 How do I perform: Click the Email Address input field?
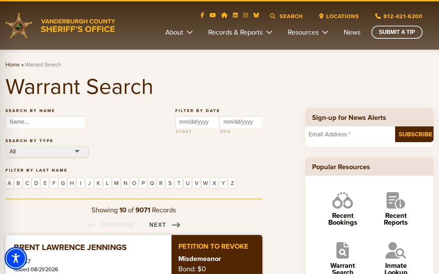pyautogui.click(x=350, y=134)
